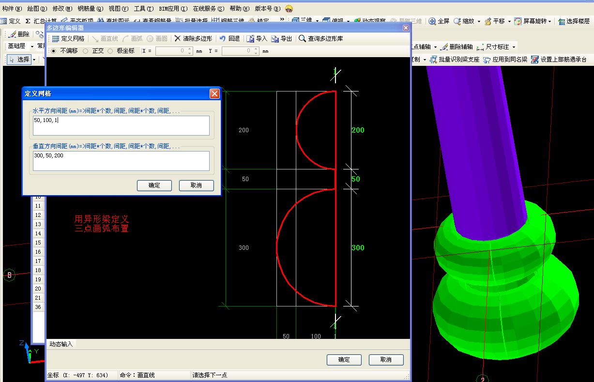Screen dimensions: 594x382
Task: Click 应用到同名梁 tool
Action: coord(505,60)
